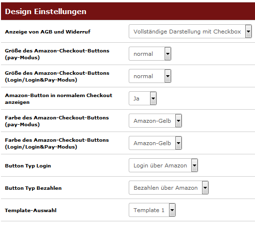Click arrow of Login/Login&Pay-Modus size select
Viewport: 255px width, 232px height.
168,76
